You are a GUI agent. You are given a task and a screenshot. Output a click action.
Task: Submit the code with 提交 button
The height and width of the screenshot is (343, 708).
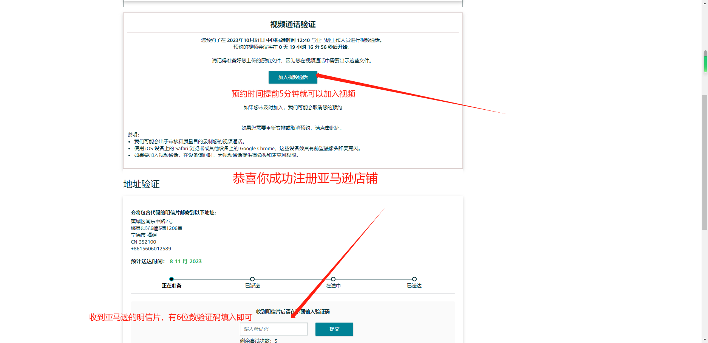[x=334, y=329]
